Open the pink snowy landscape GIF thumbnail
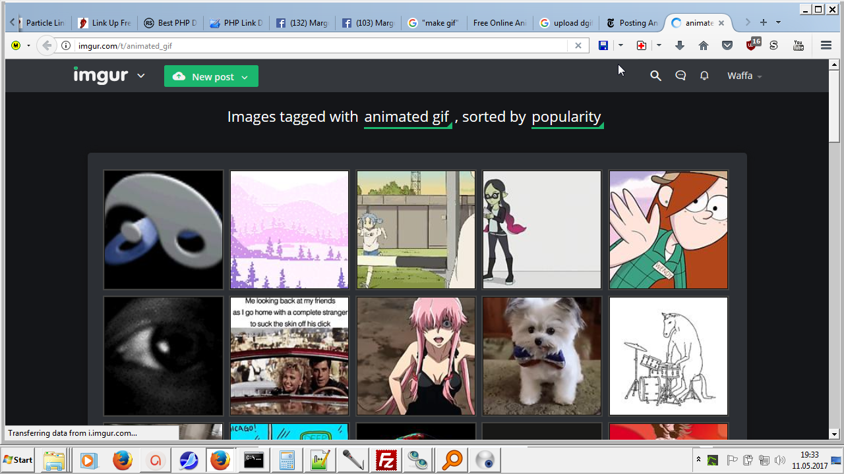The width and height of the screenshot is (844, 474). (289, 230)
